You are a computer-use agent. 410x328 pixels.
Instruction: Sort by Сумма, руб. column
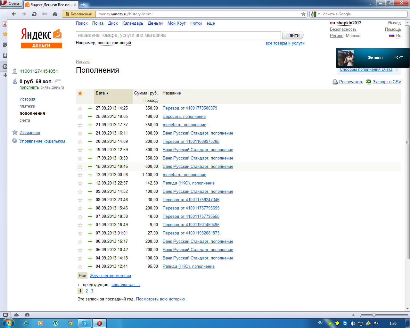(x=146, y=93)
